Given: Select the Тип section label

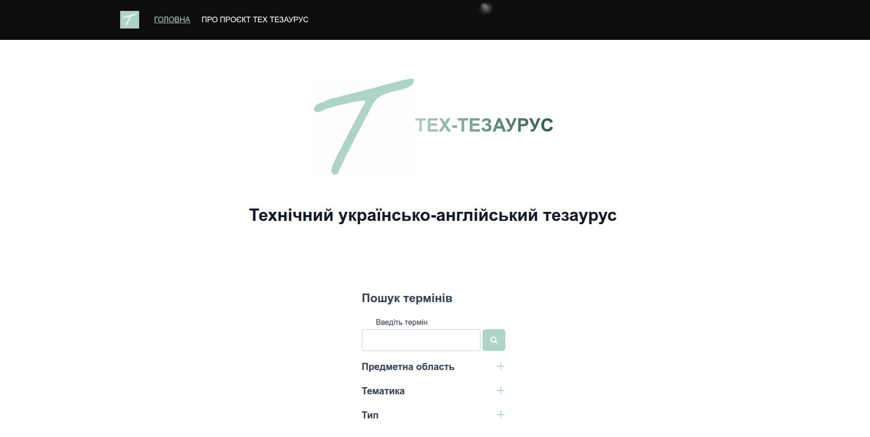Looking at the screenshot, I should tap(369, 414).
